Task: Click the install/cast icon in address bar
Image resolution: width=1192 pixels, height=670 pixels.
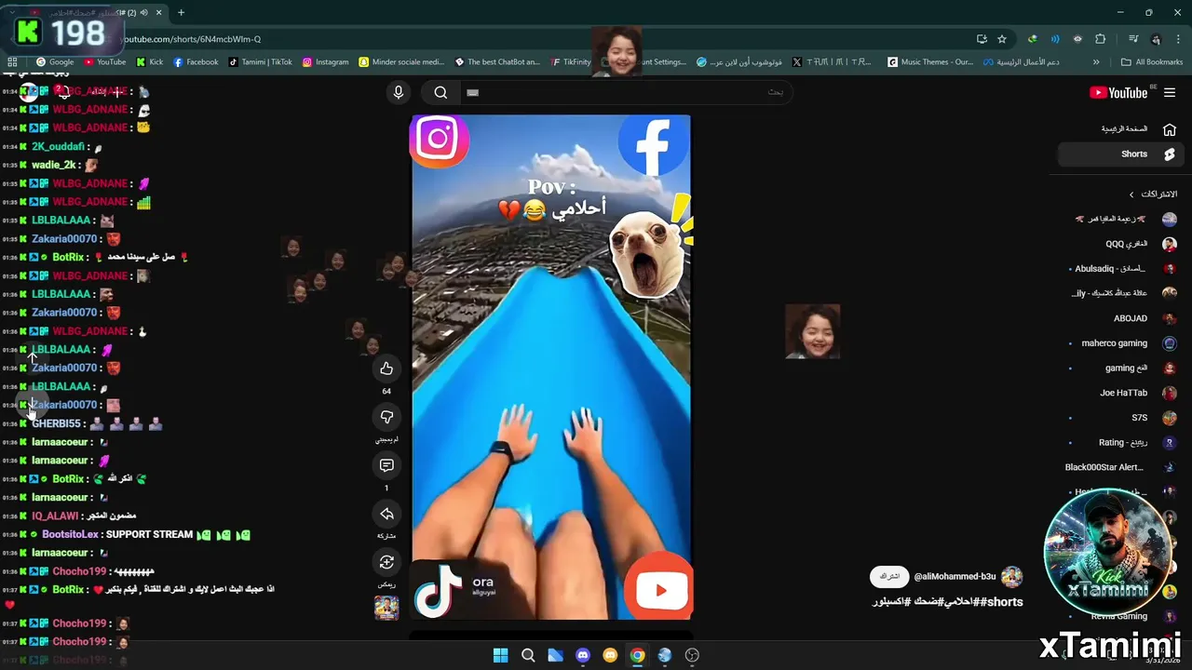Action: point(982,39)
